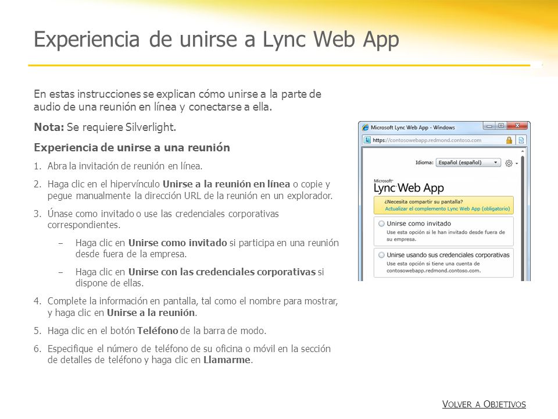Image resolution: width=558 pixels, height=419 pixels.
Task: Select Unirse usando sus credenciales corporativas radio
Action: [x=381, y=255]
